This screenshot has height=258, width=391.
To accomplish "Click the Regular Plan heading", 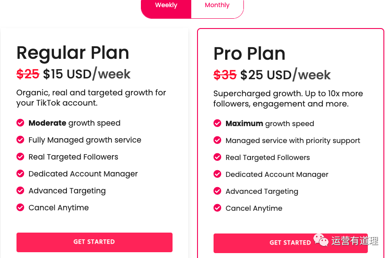I will click(x=73, y=53).
